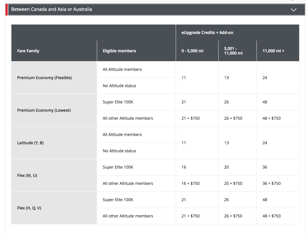Viewport: 308px width, 236px height.
Task: Click Super Elite 100K in Flex (M, U) row
Action: (118, 167)
